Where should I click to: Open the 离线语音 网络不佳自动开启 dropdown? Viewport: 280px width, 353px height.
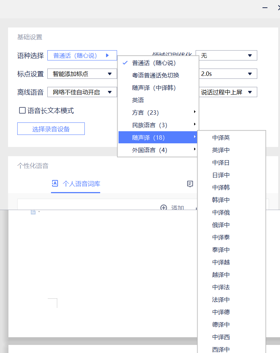tap(82, 92)
